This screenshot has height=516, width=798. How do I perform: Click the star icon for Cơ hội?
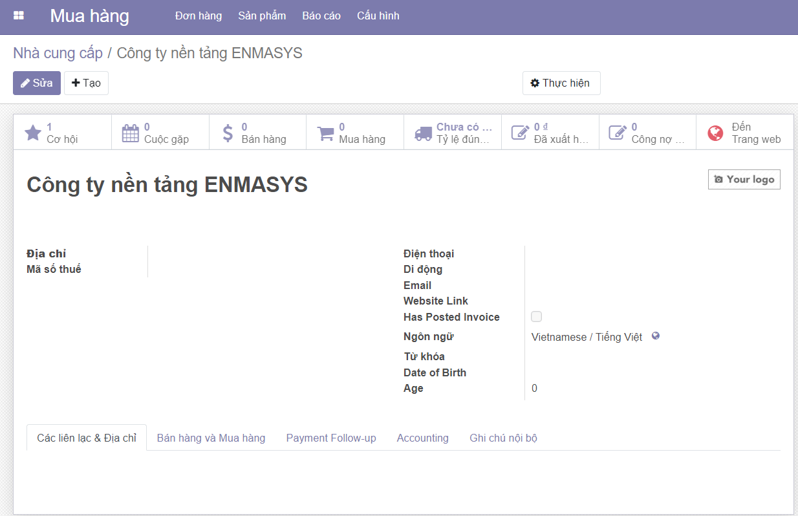[32, 133]
